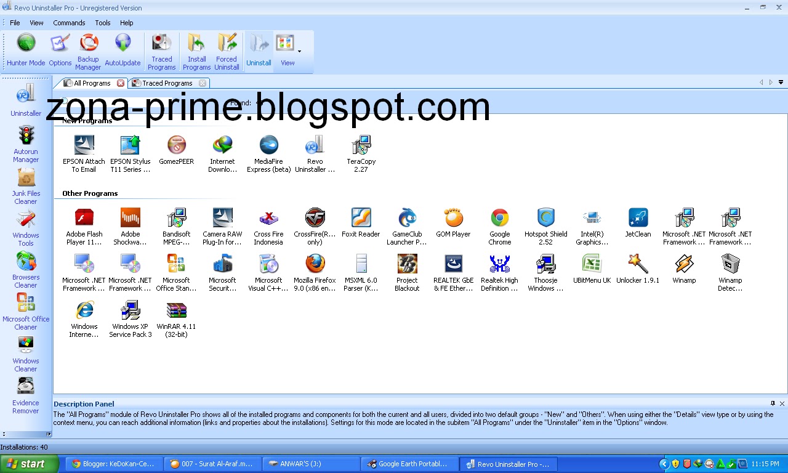Open the Tools menu

[x=103, y=23]
